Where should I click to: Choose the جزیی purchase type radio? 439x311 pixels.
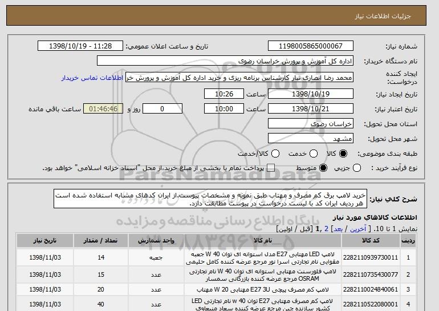(x=357, y=168)
